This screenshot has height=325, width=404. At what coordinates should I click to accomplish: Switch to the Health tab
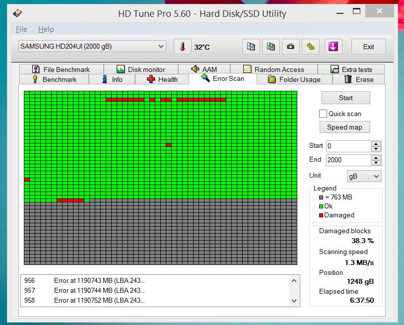click(162, 79)
